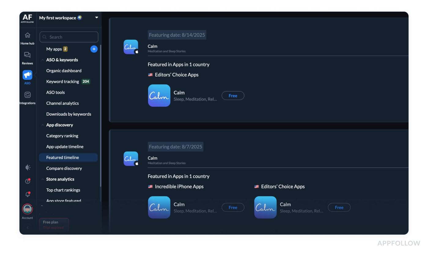Click the appearance settings icon

point(27,167)
